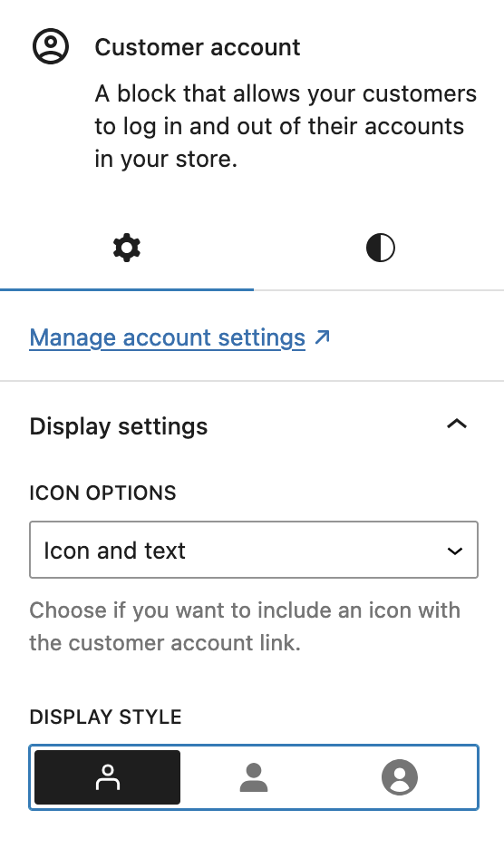Image resolution: width=504 pixels, height=849 pixels.
Task: Select the outlined person display style
Action: point(107,777)
